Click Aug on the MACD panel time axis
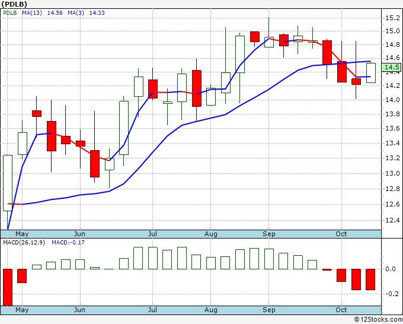 [x=211, y=310]
